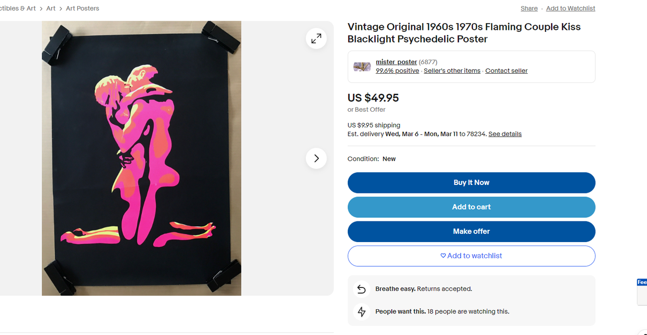Click the Contact seller link
647x335 pixels.
point(506,71)
